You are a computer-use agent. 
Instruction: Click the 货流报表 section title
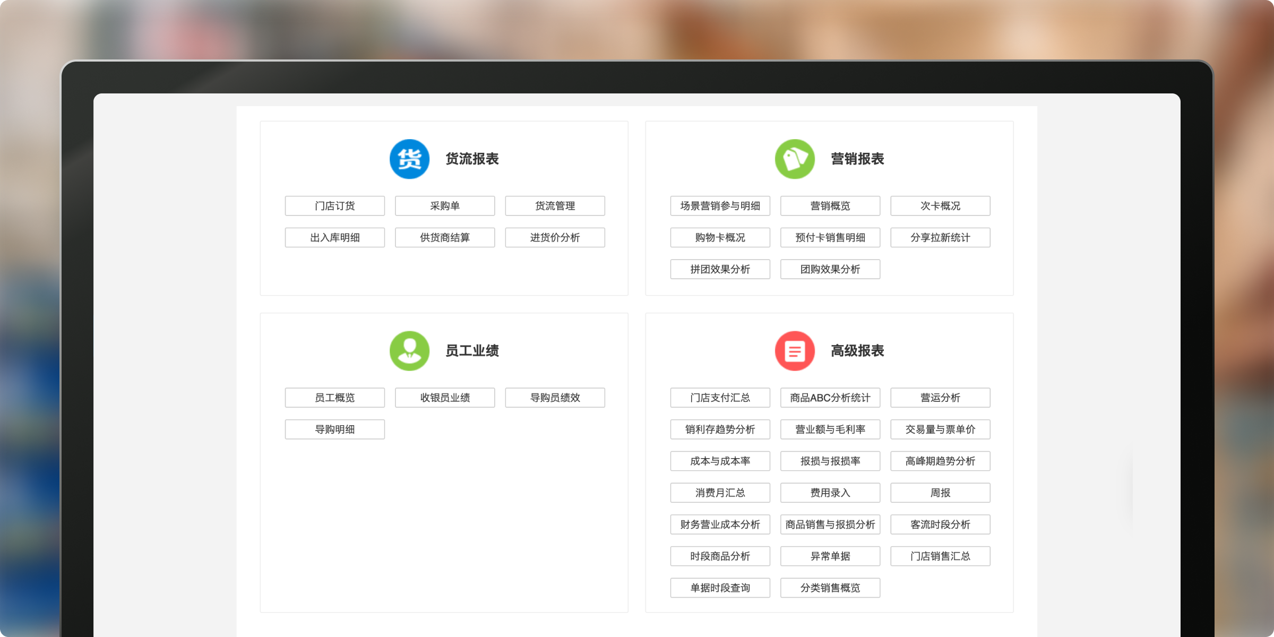pyautogui.click(x=472, y=159)
